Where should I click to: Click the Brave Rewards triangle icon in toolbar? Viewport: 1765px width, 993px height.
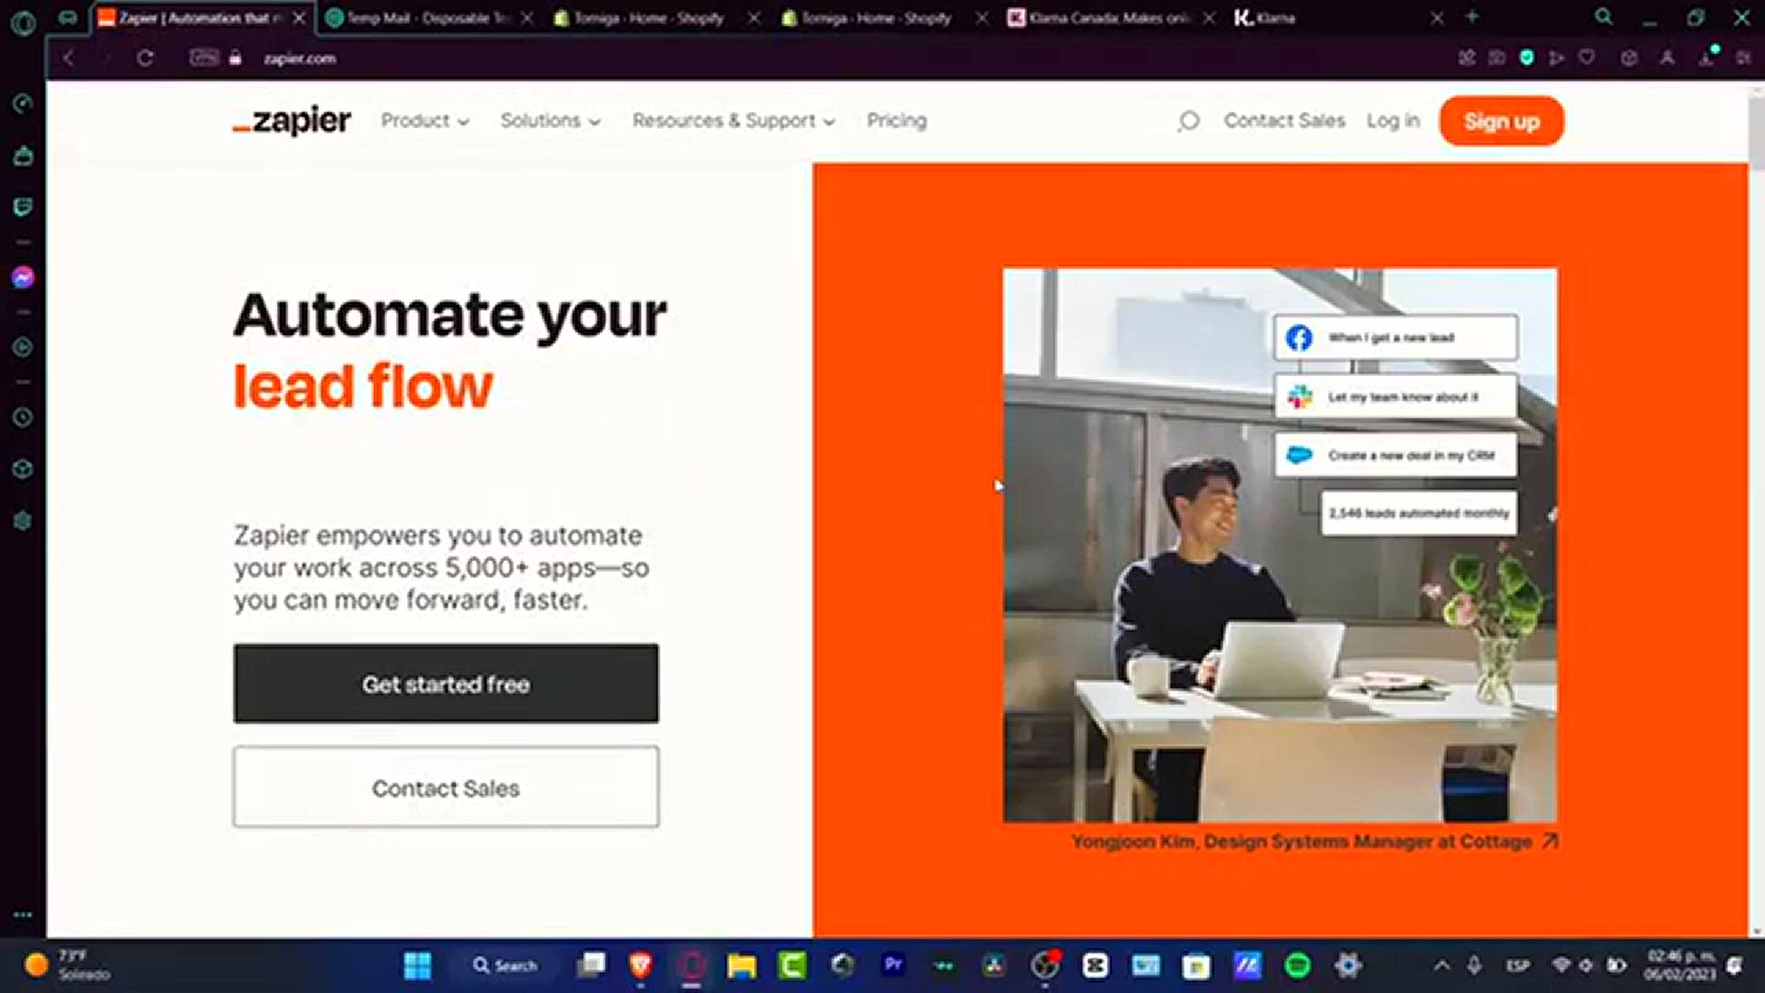click(x=1557, y=58)
